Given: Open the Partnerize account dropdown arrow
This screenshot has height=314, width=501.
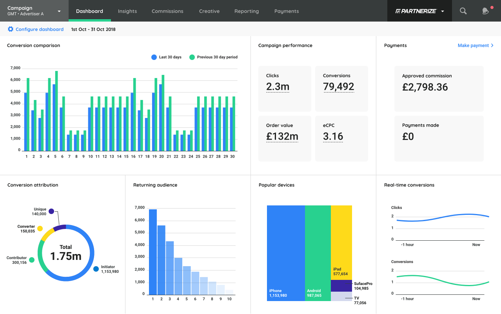Looking at the screenshot, I should [x=443, y=11].
